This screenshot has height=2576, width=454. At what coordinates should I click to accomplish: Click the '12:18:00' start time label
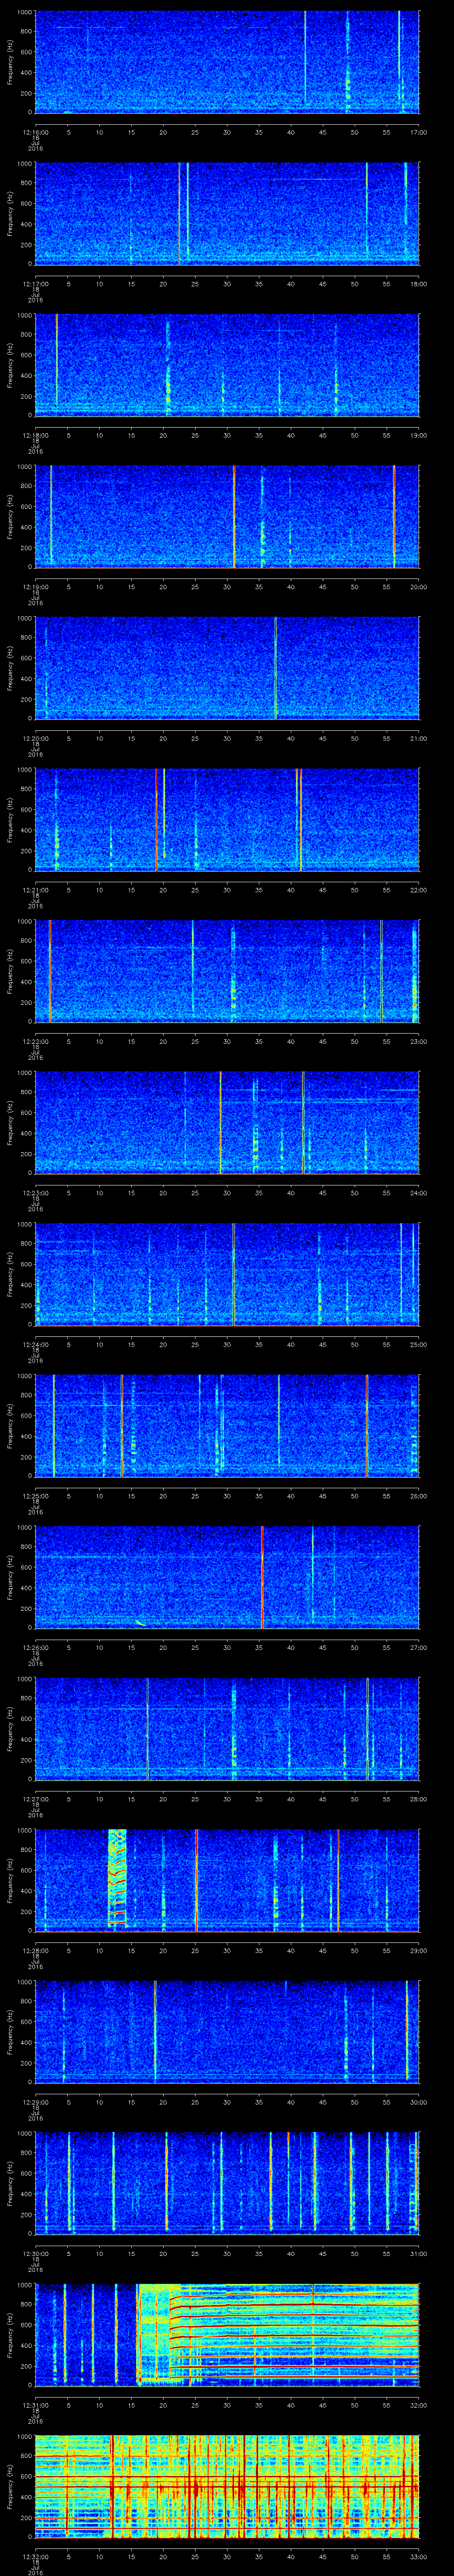point(35,434)
